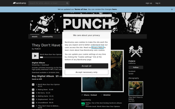Screen dimensions: 175x109
Task: Click the Buy Digital Album link
Action: 43,76
